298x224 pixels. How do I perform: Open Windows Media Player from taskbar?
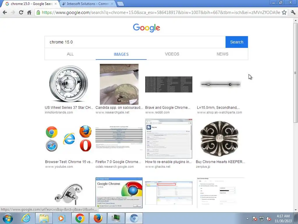coord(61,218)
